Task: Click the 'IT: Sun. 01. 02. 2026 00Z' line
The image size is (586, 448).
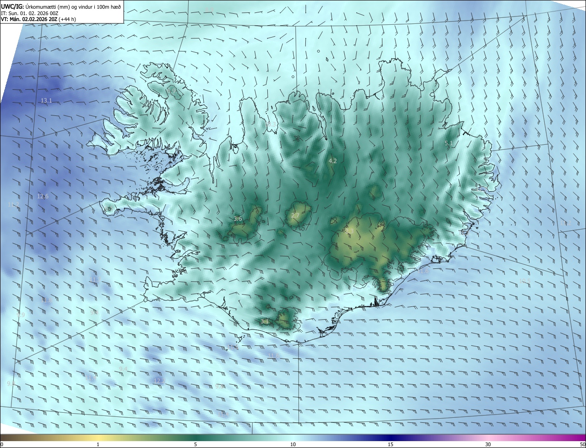Action: click(x=29, y=13)
